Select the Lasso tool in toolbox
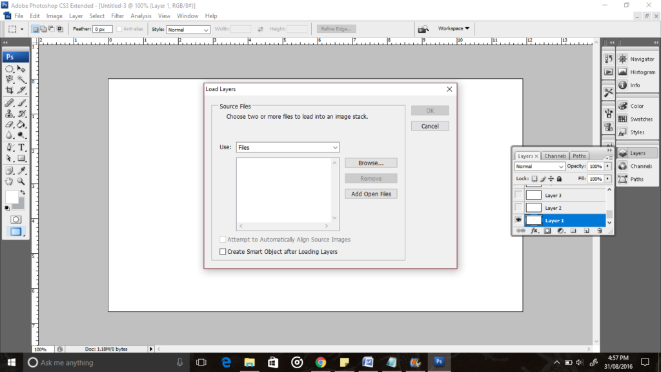The width and height of the screenshot is (661, 372). 9,79
